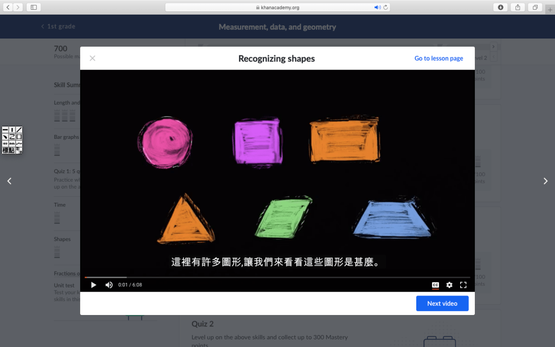
Task: Click the khanacademy.org address bar
Action: [277, 8]
